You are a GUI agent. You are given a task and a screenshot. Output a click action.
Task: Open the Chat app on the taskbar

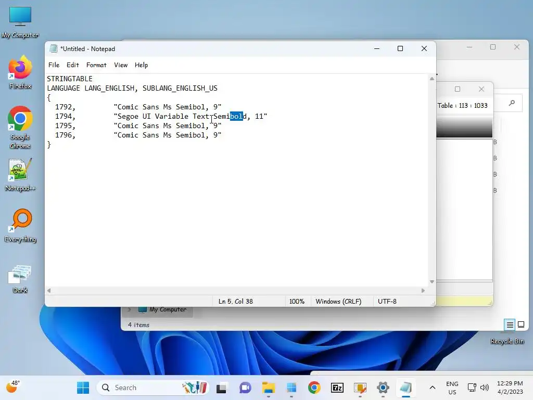click(245, 387)
